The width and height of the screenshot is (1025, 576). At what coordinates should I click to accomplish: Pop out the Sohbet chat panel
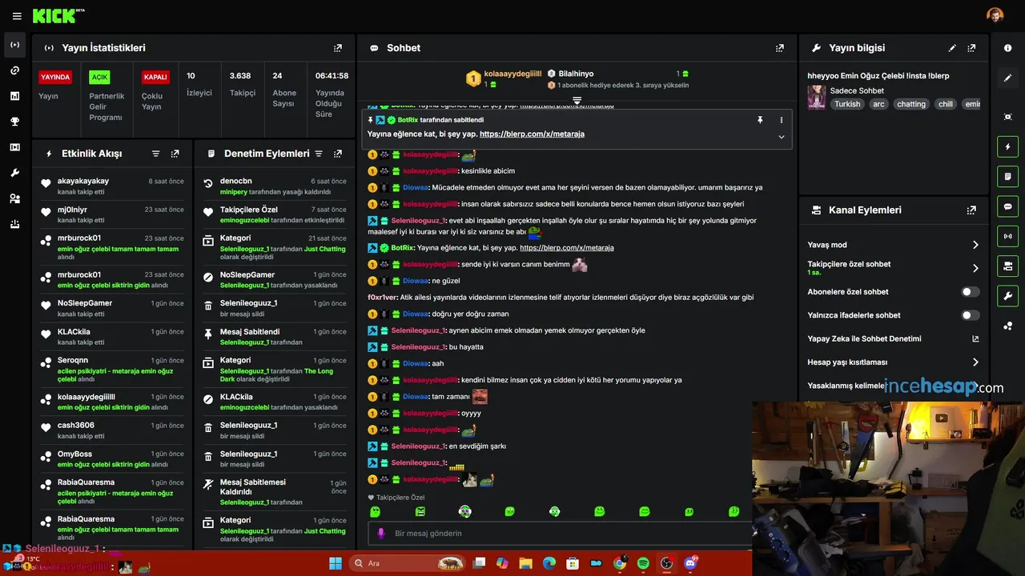pos(780,48)
